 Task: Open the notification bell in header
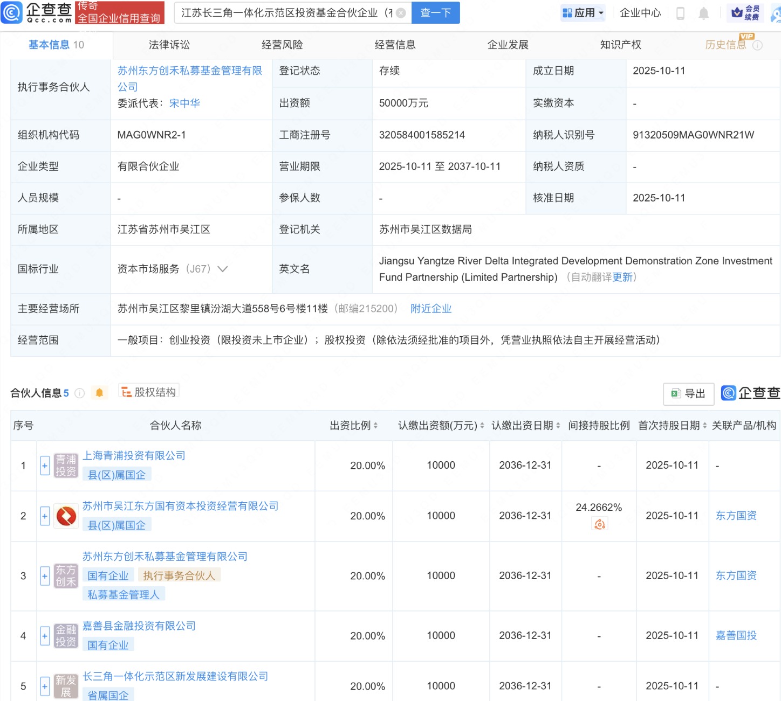coord(703,13)
